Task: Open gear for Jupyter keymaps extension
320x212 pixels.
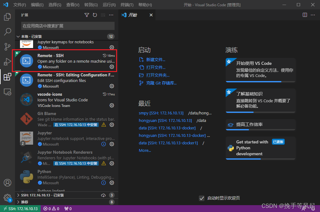Action: (112, 47)
